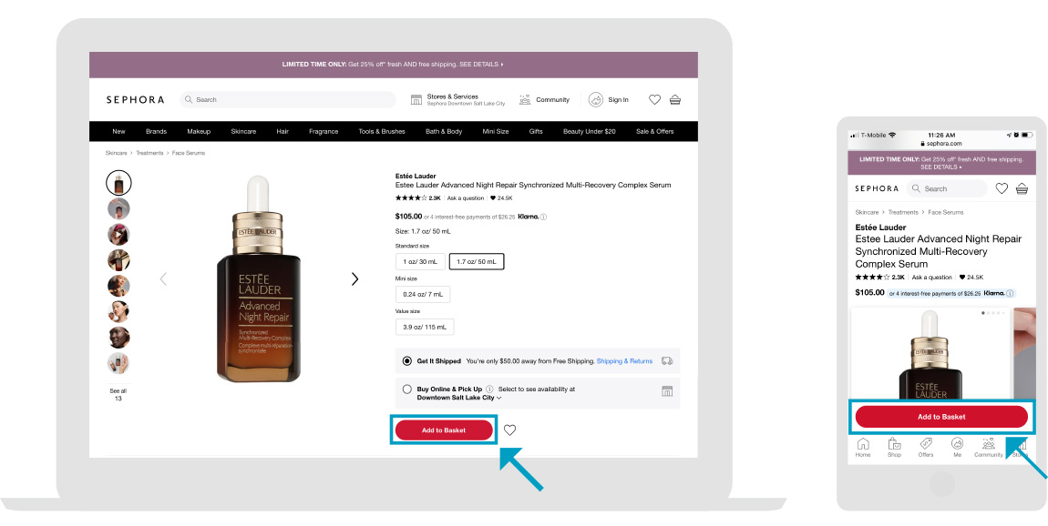Tap the mobile Search field

(947, 189)
